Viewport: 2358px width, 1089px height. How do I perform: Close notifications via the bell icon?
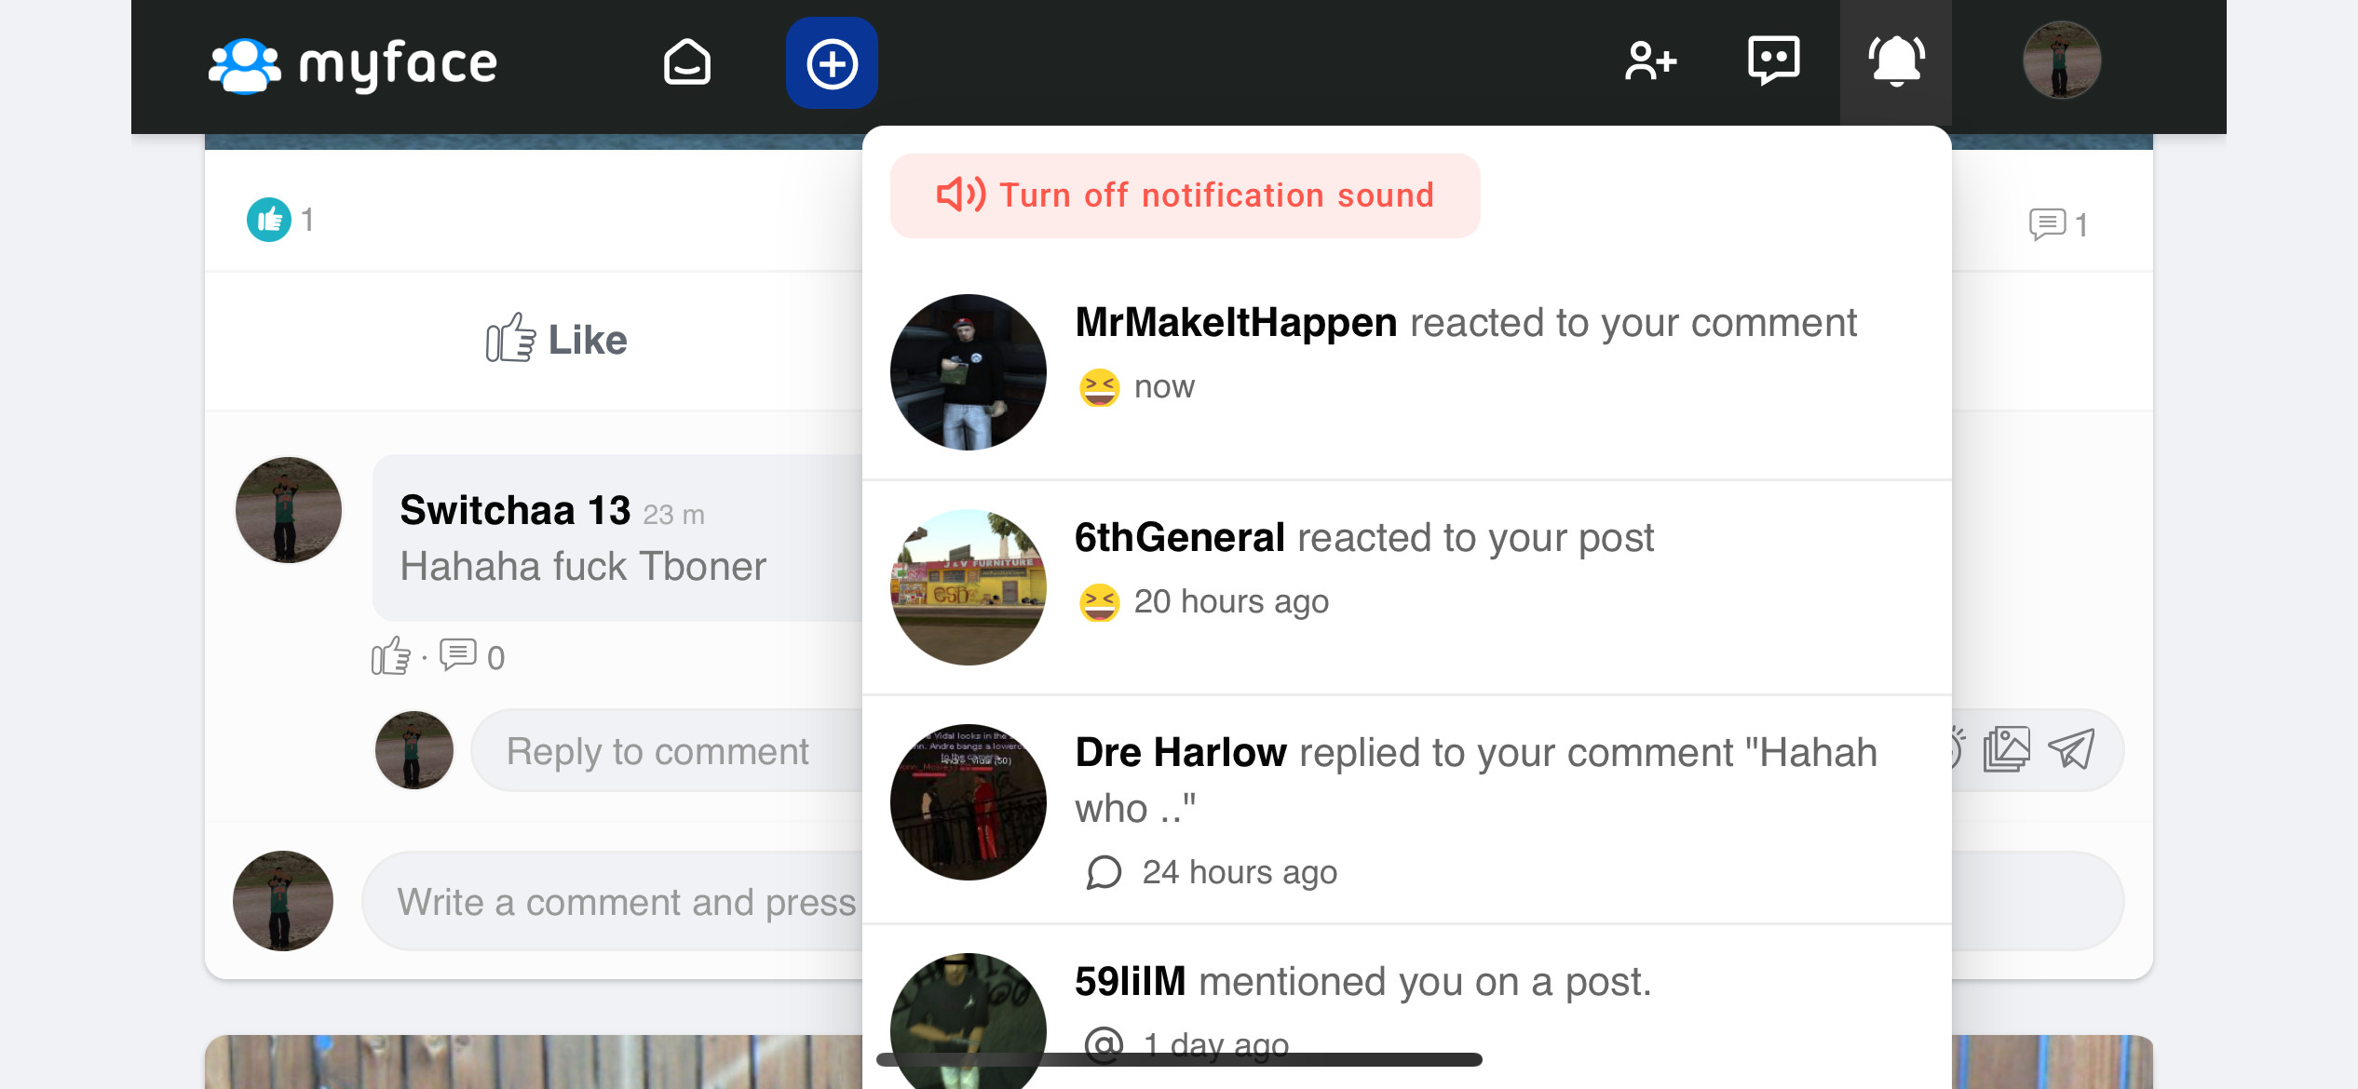[x=1896, y=61]
